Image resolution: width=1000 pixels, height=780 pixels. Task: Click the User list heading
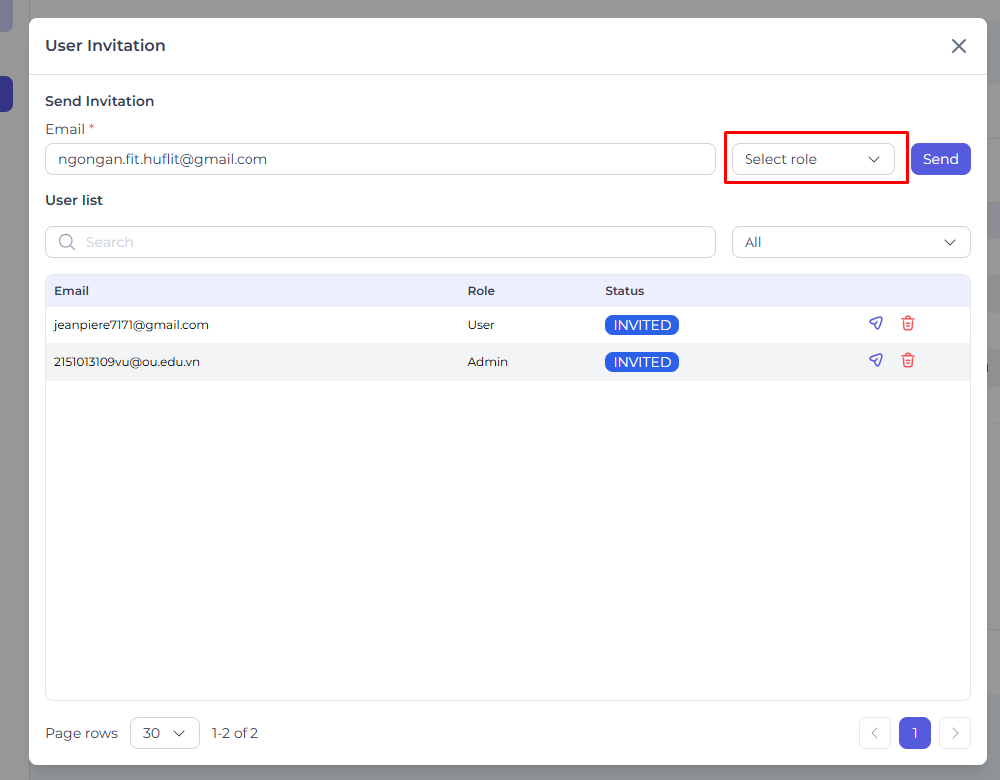click(x=74, y=200)
